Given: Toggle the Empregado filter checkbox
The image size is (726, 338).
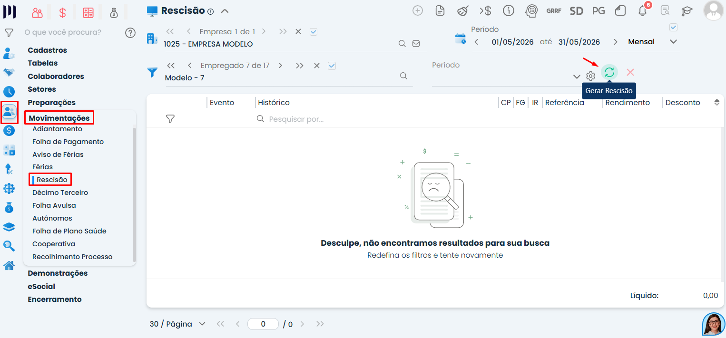Looking at the screenshot, I should (x=332, y=66).
